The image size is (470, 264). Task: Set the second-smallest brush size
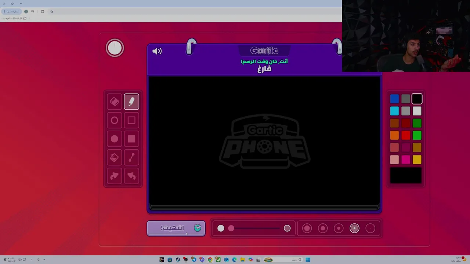[354, 228]
